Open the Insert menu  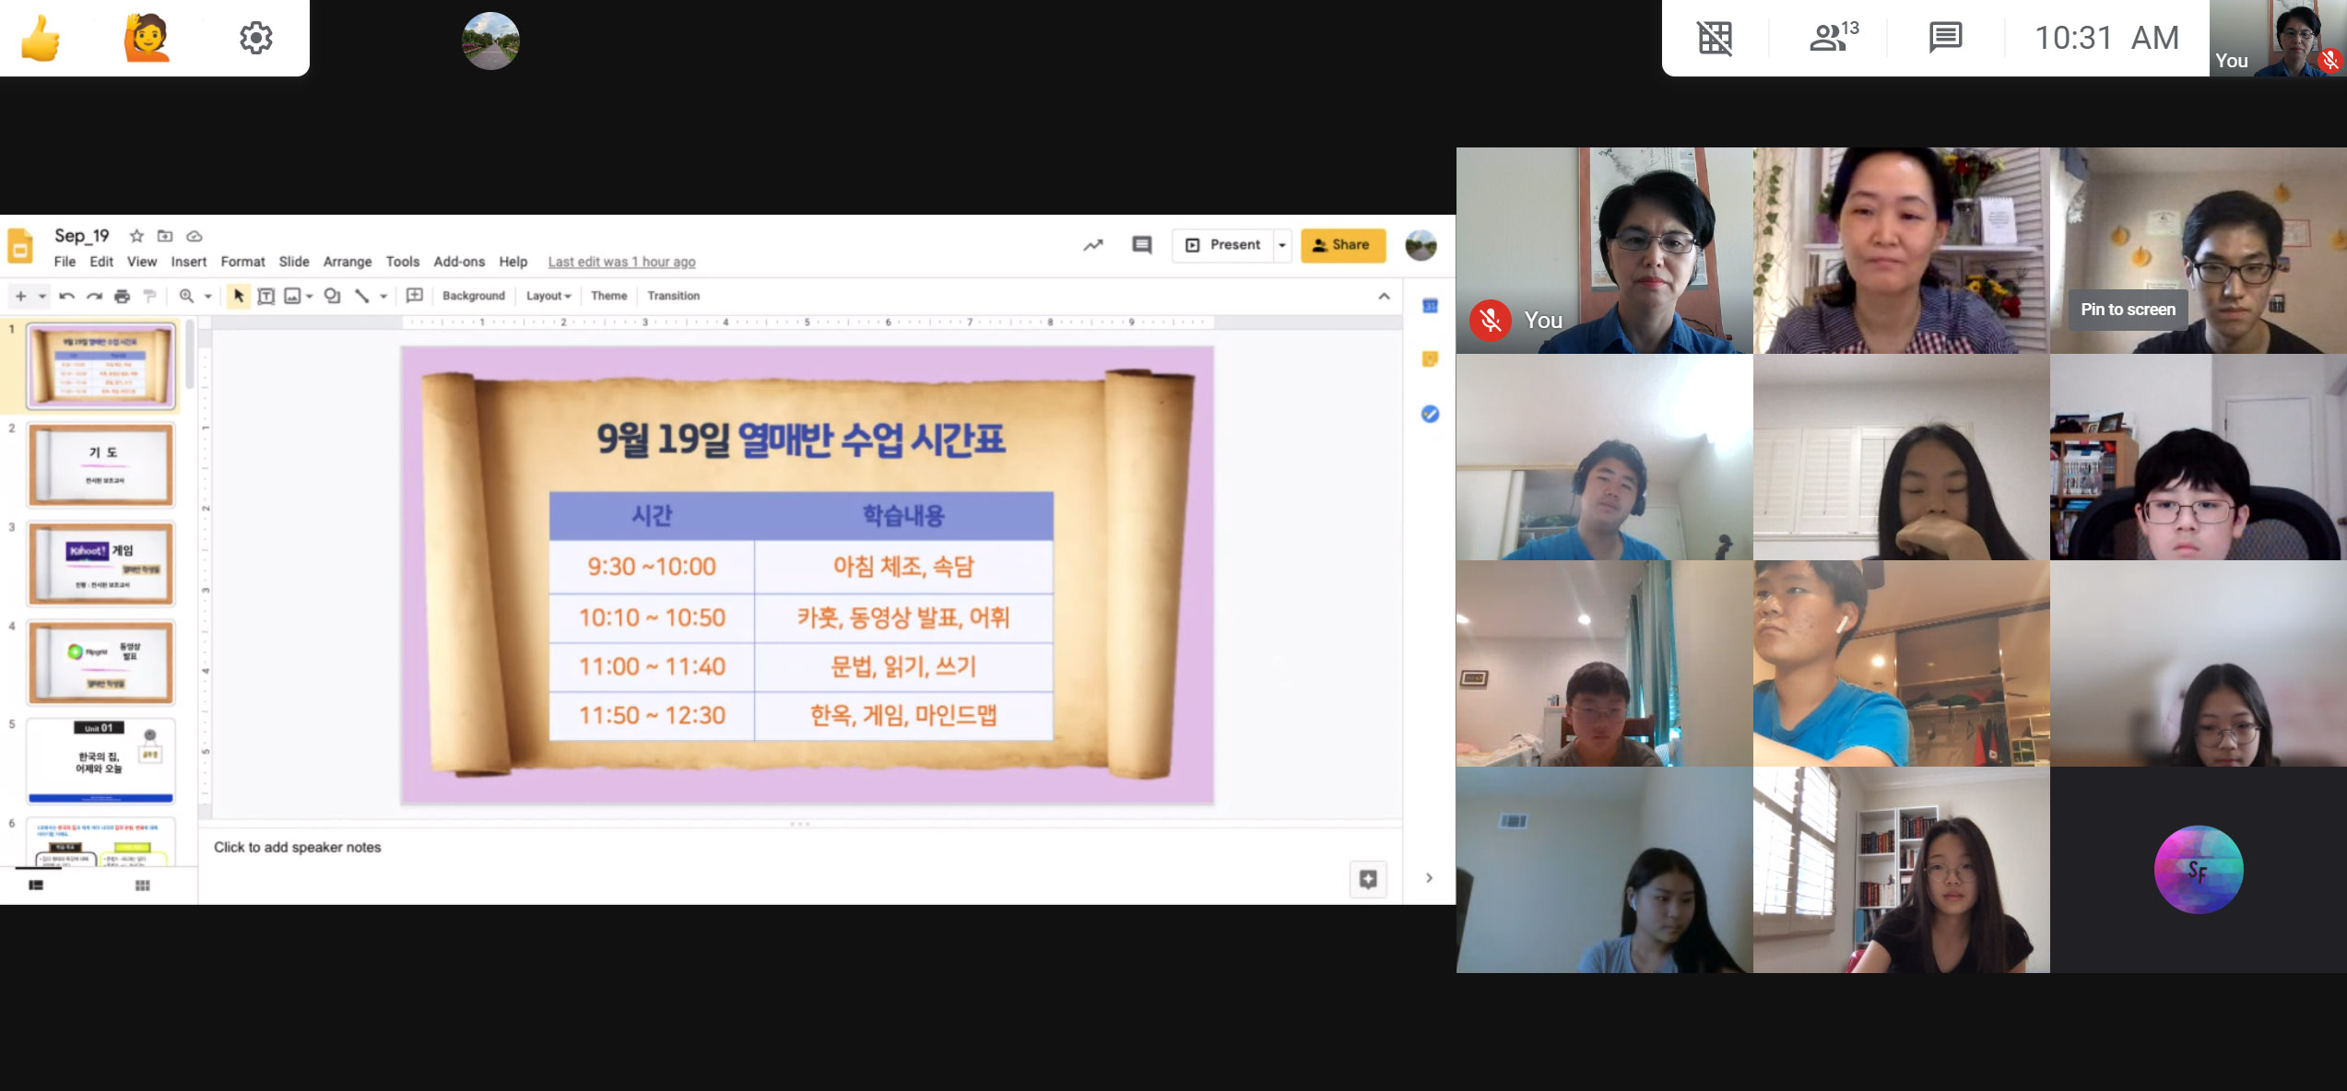click(188, 262)
